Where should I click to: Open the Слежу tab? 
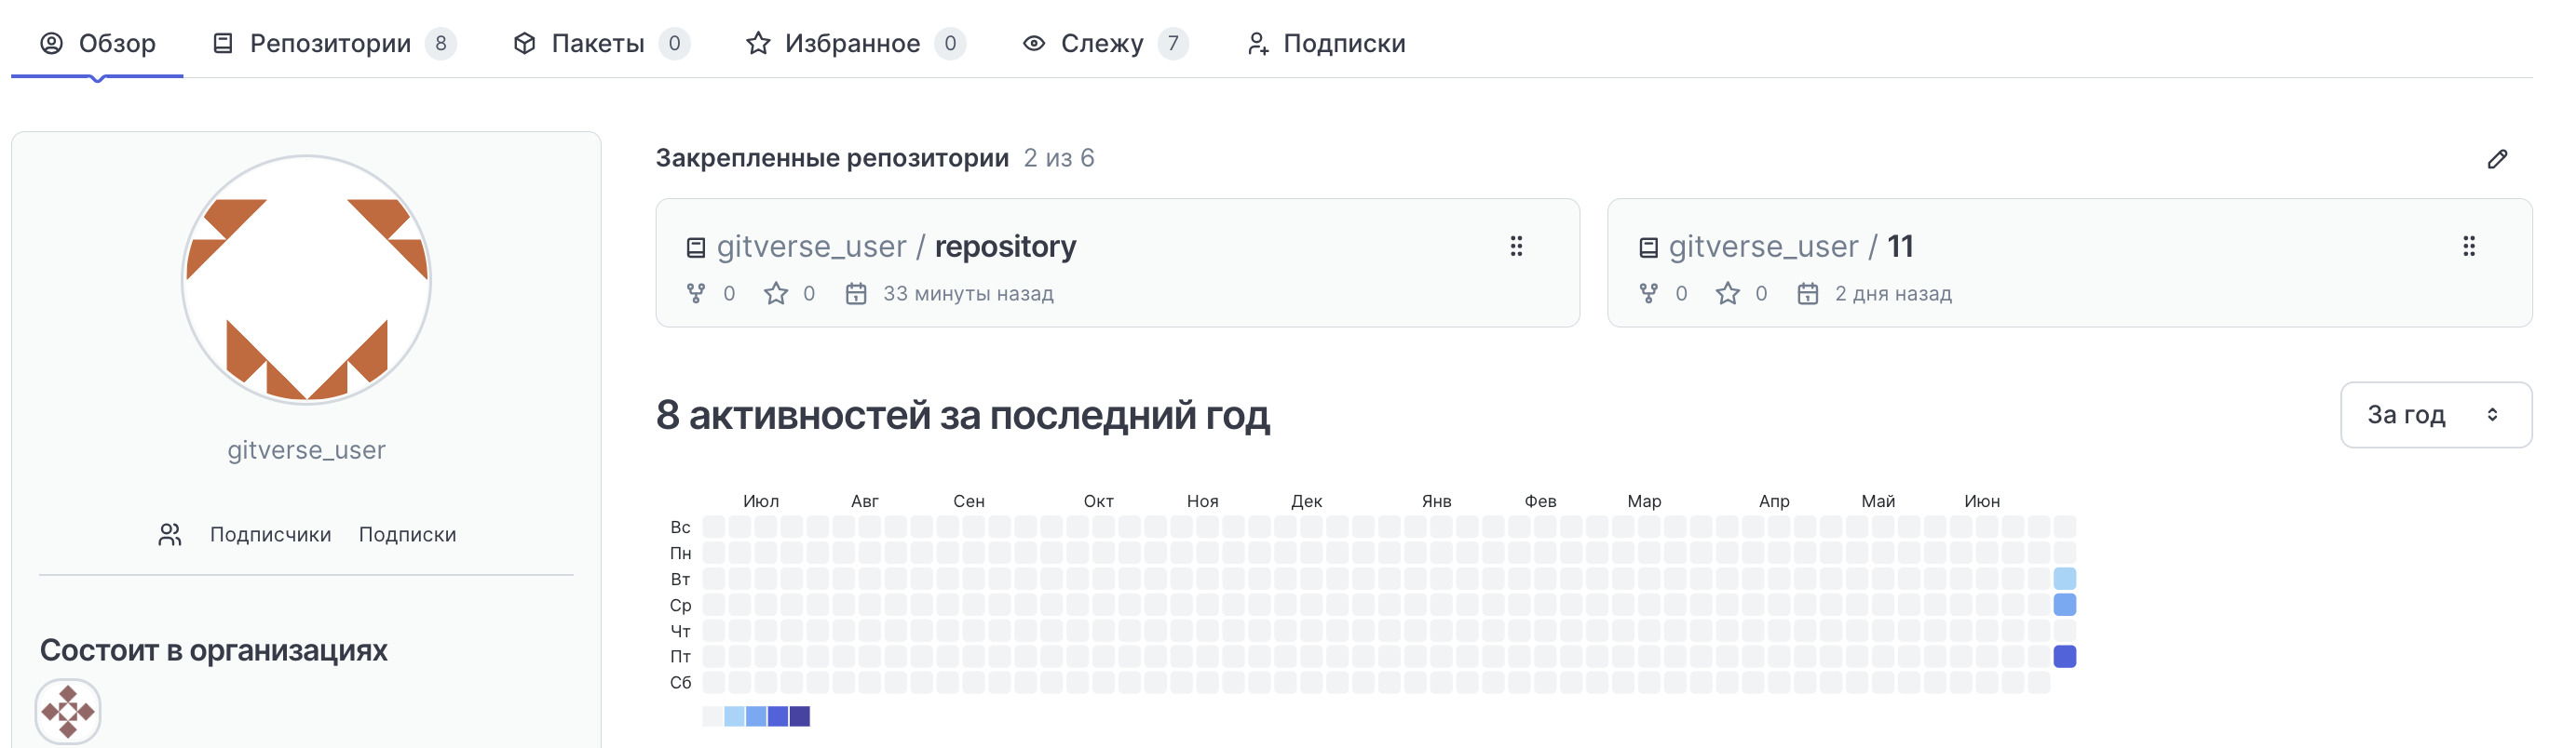1105,44
